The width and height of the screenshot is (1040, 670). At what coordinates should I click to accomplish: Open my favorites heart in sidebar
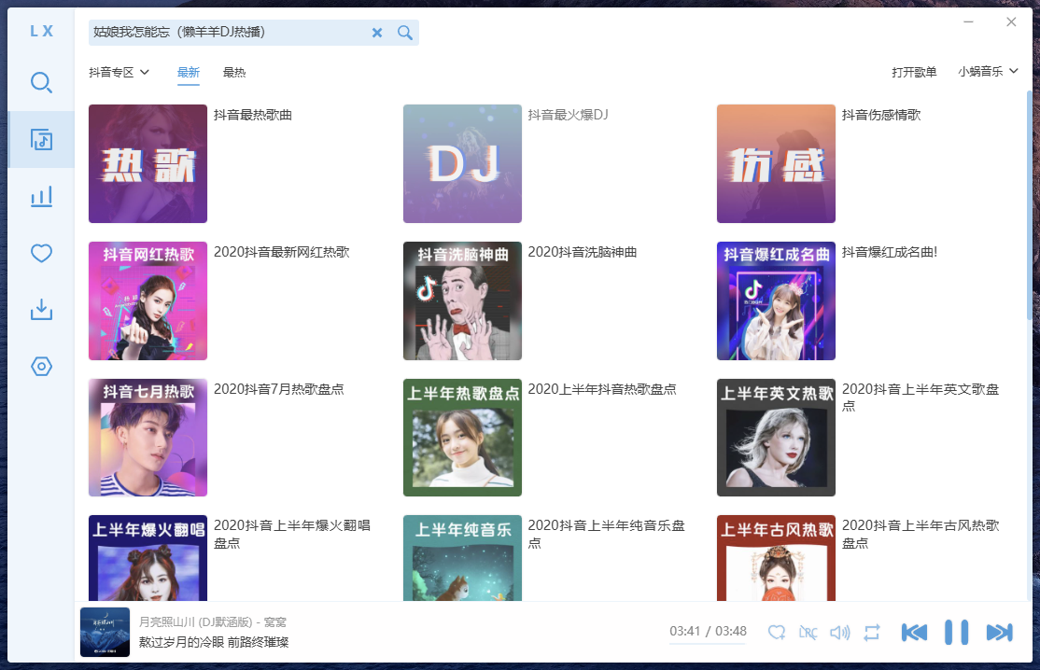click(41, 253)
